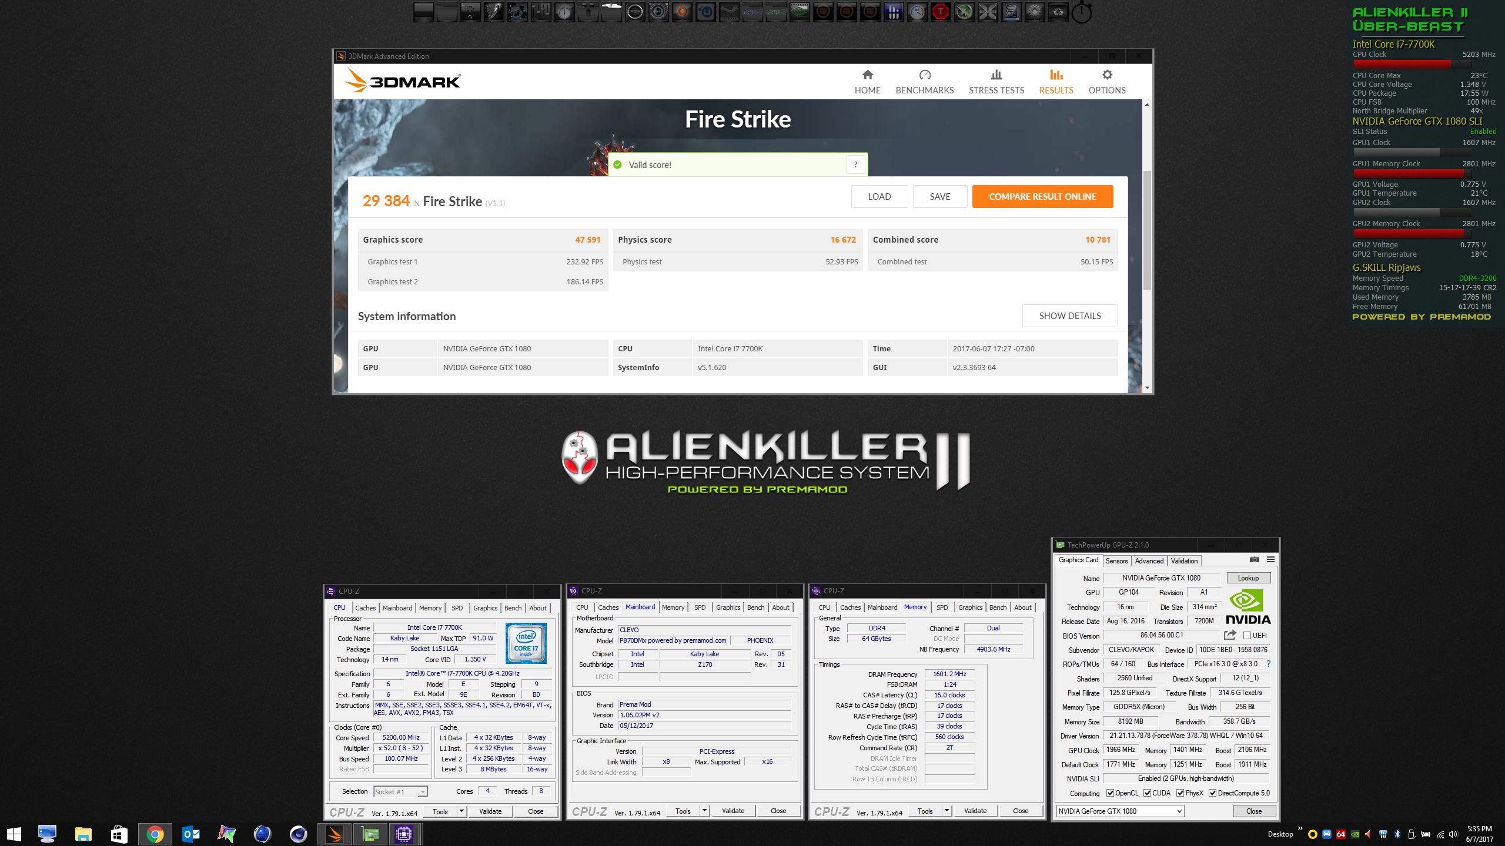Viewport: 1505px width, 846px height.
Task: Click Show Details for system information
Action: coord(1069,316)
